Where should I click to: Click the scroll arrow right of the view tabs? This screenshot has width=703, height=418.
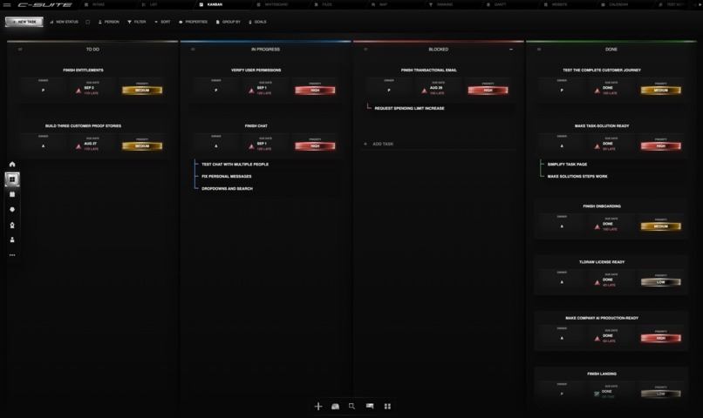[x=700, y=4]
